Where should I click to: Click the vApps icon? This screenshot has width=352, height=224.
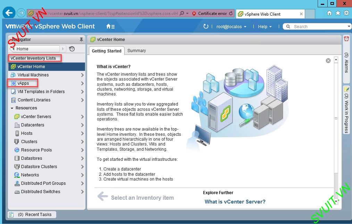pyautogui.click(x=13, y=83)
